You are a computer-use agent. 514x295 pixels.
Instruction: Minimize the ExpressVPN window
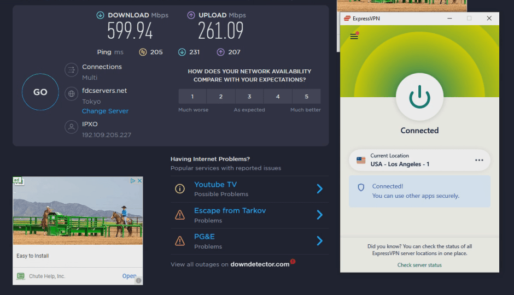point(449,19)
